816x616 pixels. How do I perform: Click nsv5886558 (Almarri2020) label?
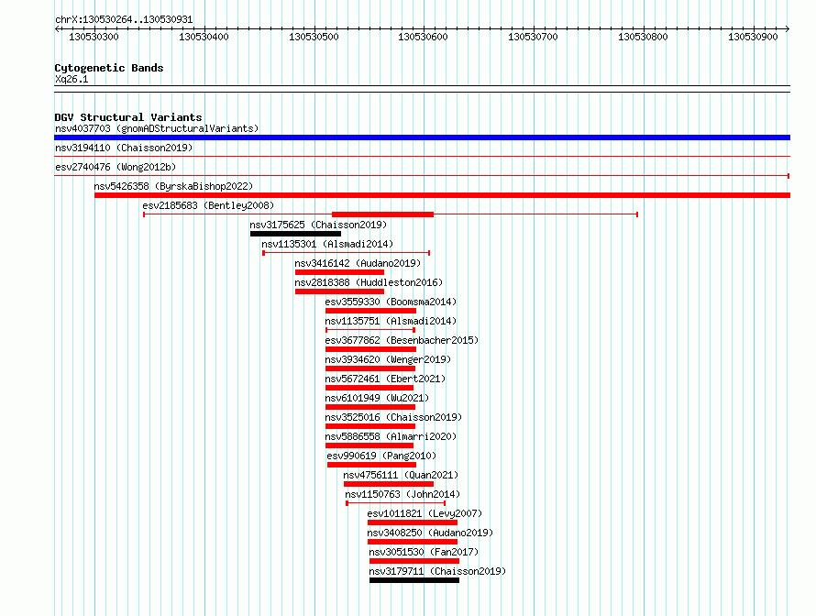391,436
